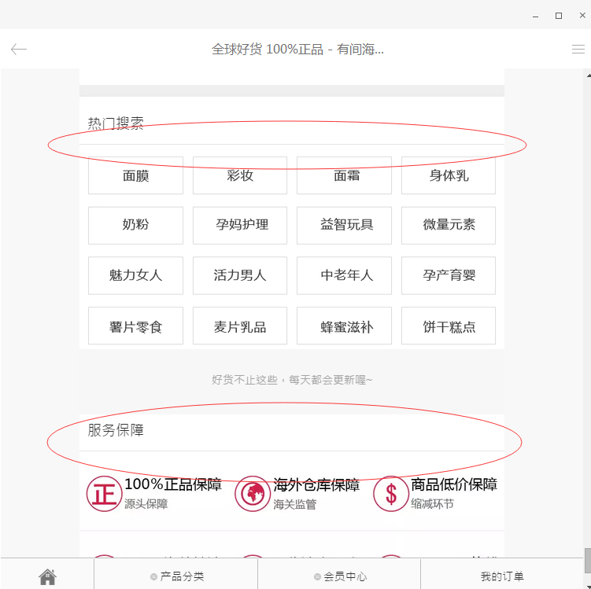Screen dimensions: 591x589
Task: Click the home icon in bottom bar
Action: [47, 576]
